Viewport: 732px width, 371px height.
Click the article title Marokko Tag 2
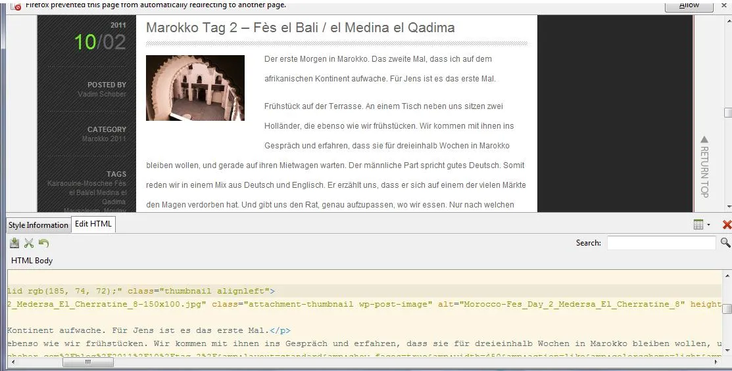(300, 28)
